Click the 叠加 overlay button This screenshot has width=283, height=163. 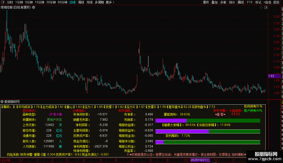pos(215,2)
